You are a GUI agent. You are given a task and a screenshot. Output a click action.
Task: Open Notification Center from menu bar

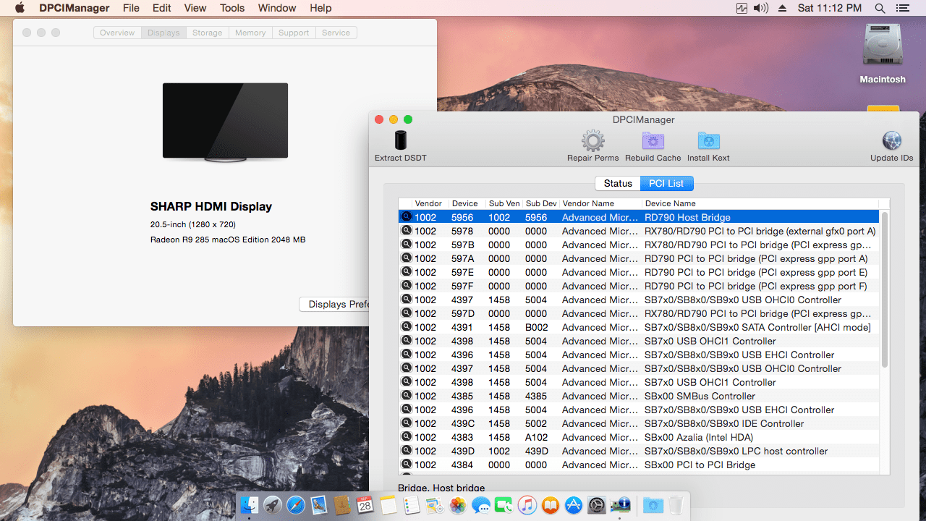pyautogui.click(x=902, y=8)
